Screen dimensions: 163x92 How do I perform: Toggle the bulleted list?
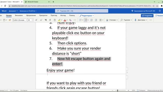click(x=80, y=20)
